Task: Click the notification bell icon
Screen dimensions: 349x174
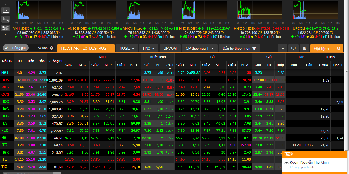Action: [x=304, y=48]
